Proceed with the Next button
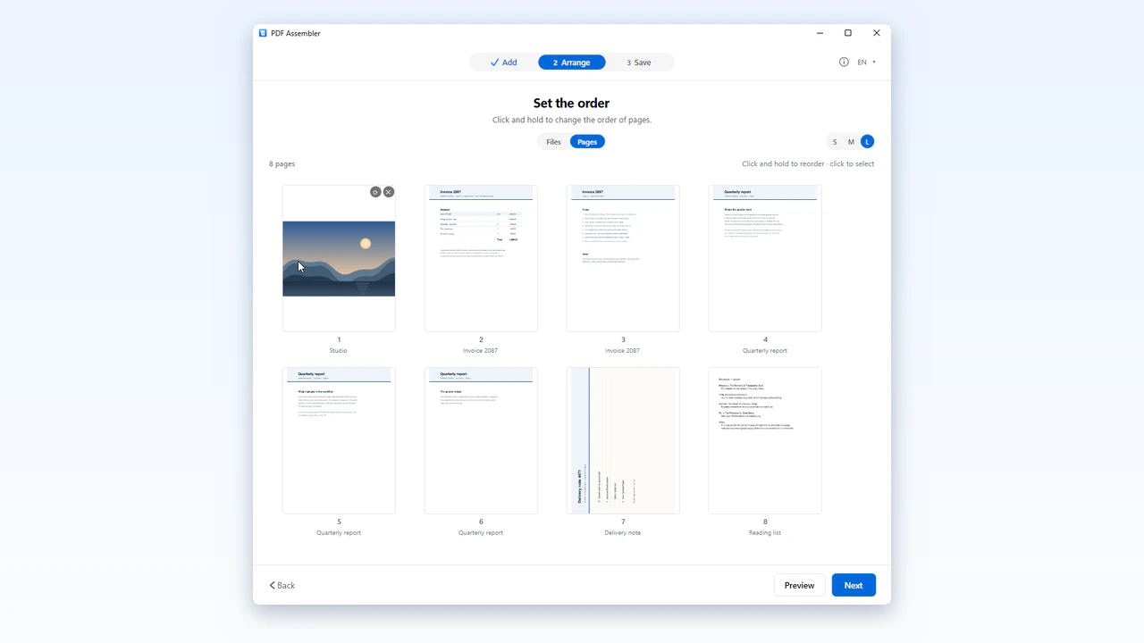 click(x=854, y=586)
